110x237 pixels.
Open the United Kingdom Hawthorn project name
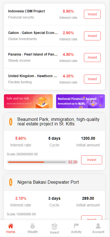point(33,76)
